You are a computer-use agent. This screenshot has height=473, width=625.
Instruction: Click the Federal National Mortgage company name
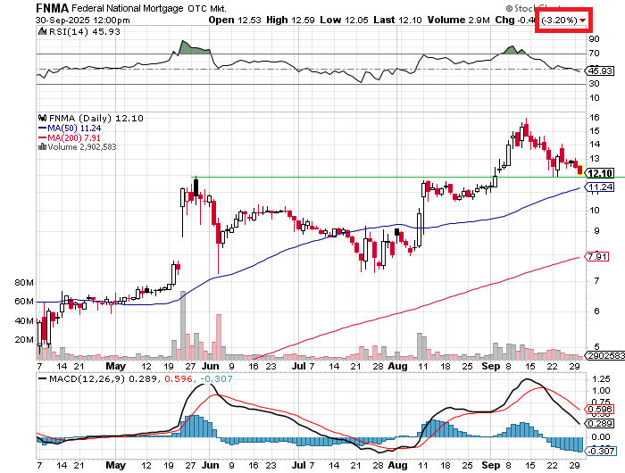tap(128, 8)
